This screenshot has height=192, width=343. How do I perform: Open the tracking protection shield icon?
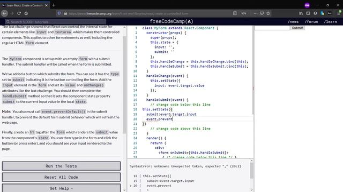coord(59,13)
